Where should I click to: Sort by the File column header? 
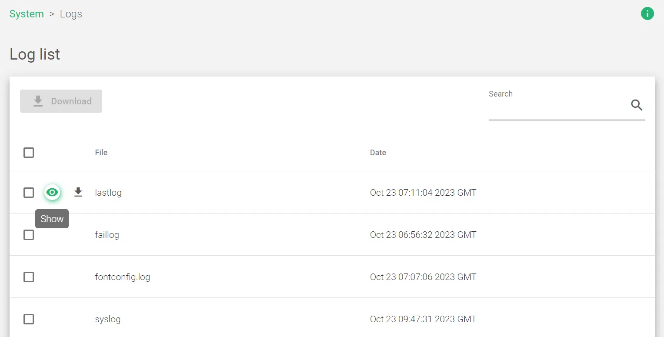[x=101, y=153]
